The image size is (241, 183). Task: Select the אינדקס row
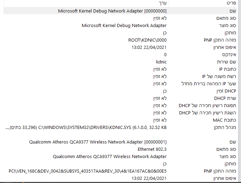point(229,54)
